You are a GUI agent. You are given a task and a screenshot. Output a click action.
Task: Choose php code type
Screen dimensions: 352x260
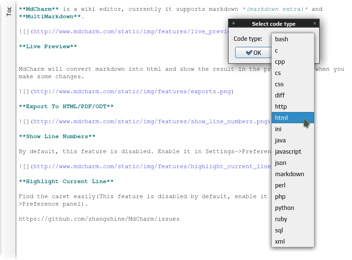(x=293, y=197)
